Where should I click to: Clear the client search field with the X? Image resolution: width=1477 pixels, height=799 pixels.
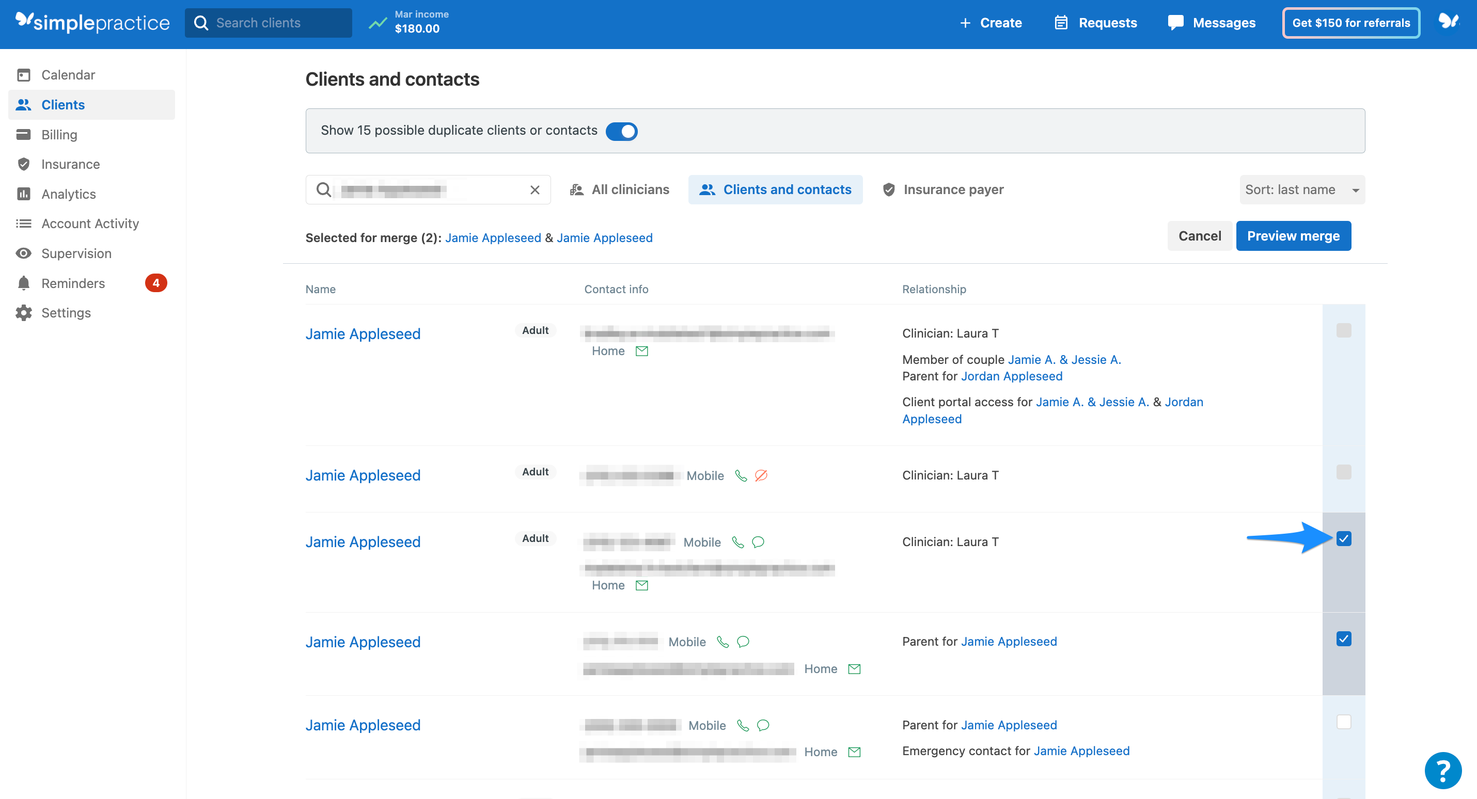(x=535, y=189)
